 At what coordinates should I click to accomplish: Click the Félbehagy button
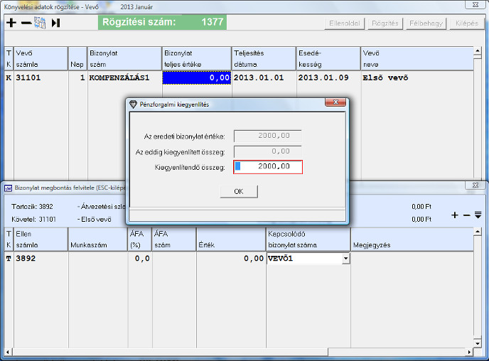426,23
